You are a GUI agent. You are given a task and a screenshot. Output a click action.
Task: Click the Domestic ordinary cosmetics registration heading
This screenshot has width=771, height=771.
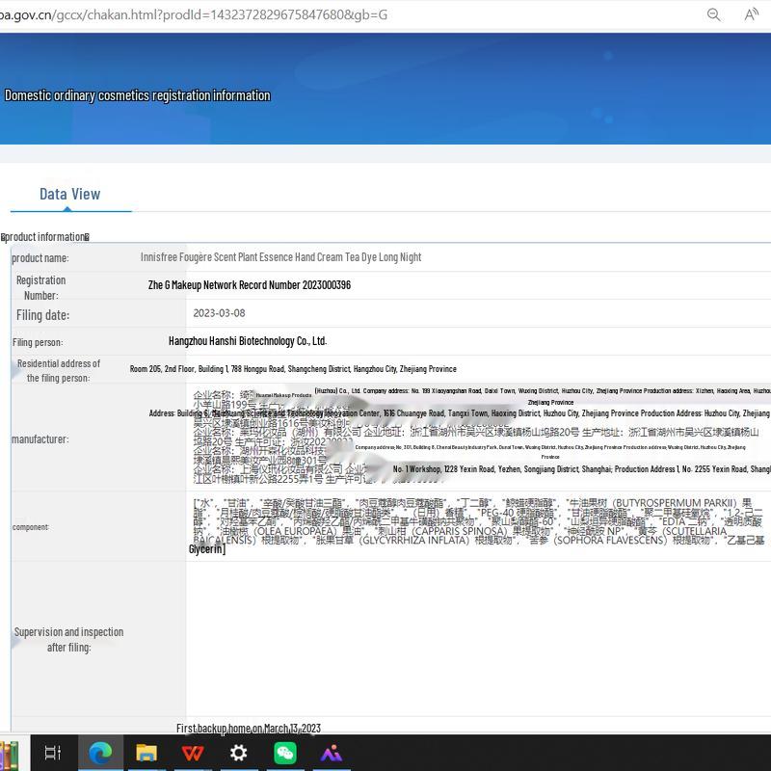(137, 95)
